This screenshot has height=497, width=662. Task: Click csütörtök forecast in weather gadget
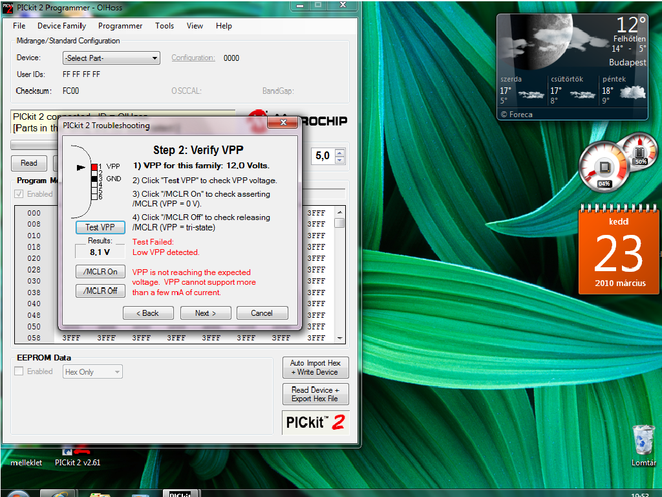(x=573, y=90)
